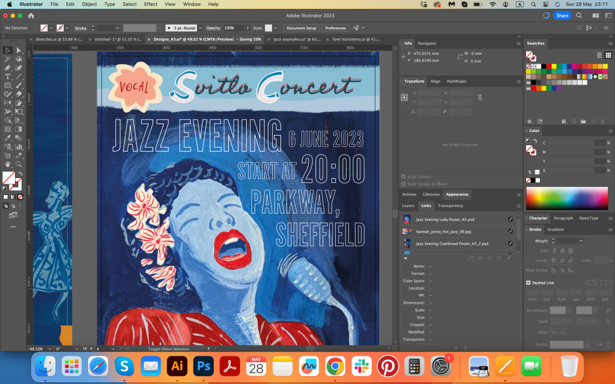
Task: Select the Direct Selection tool
Action: tap(19, 50)
